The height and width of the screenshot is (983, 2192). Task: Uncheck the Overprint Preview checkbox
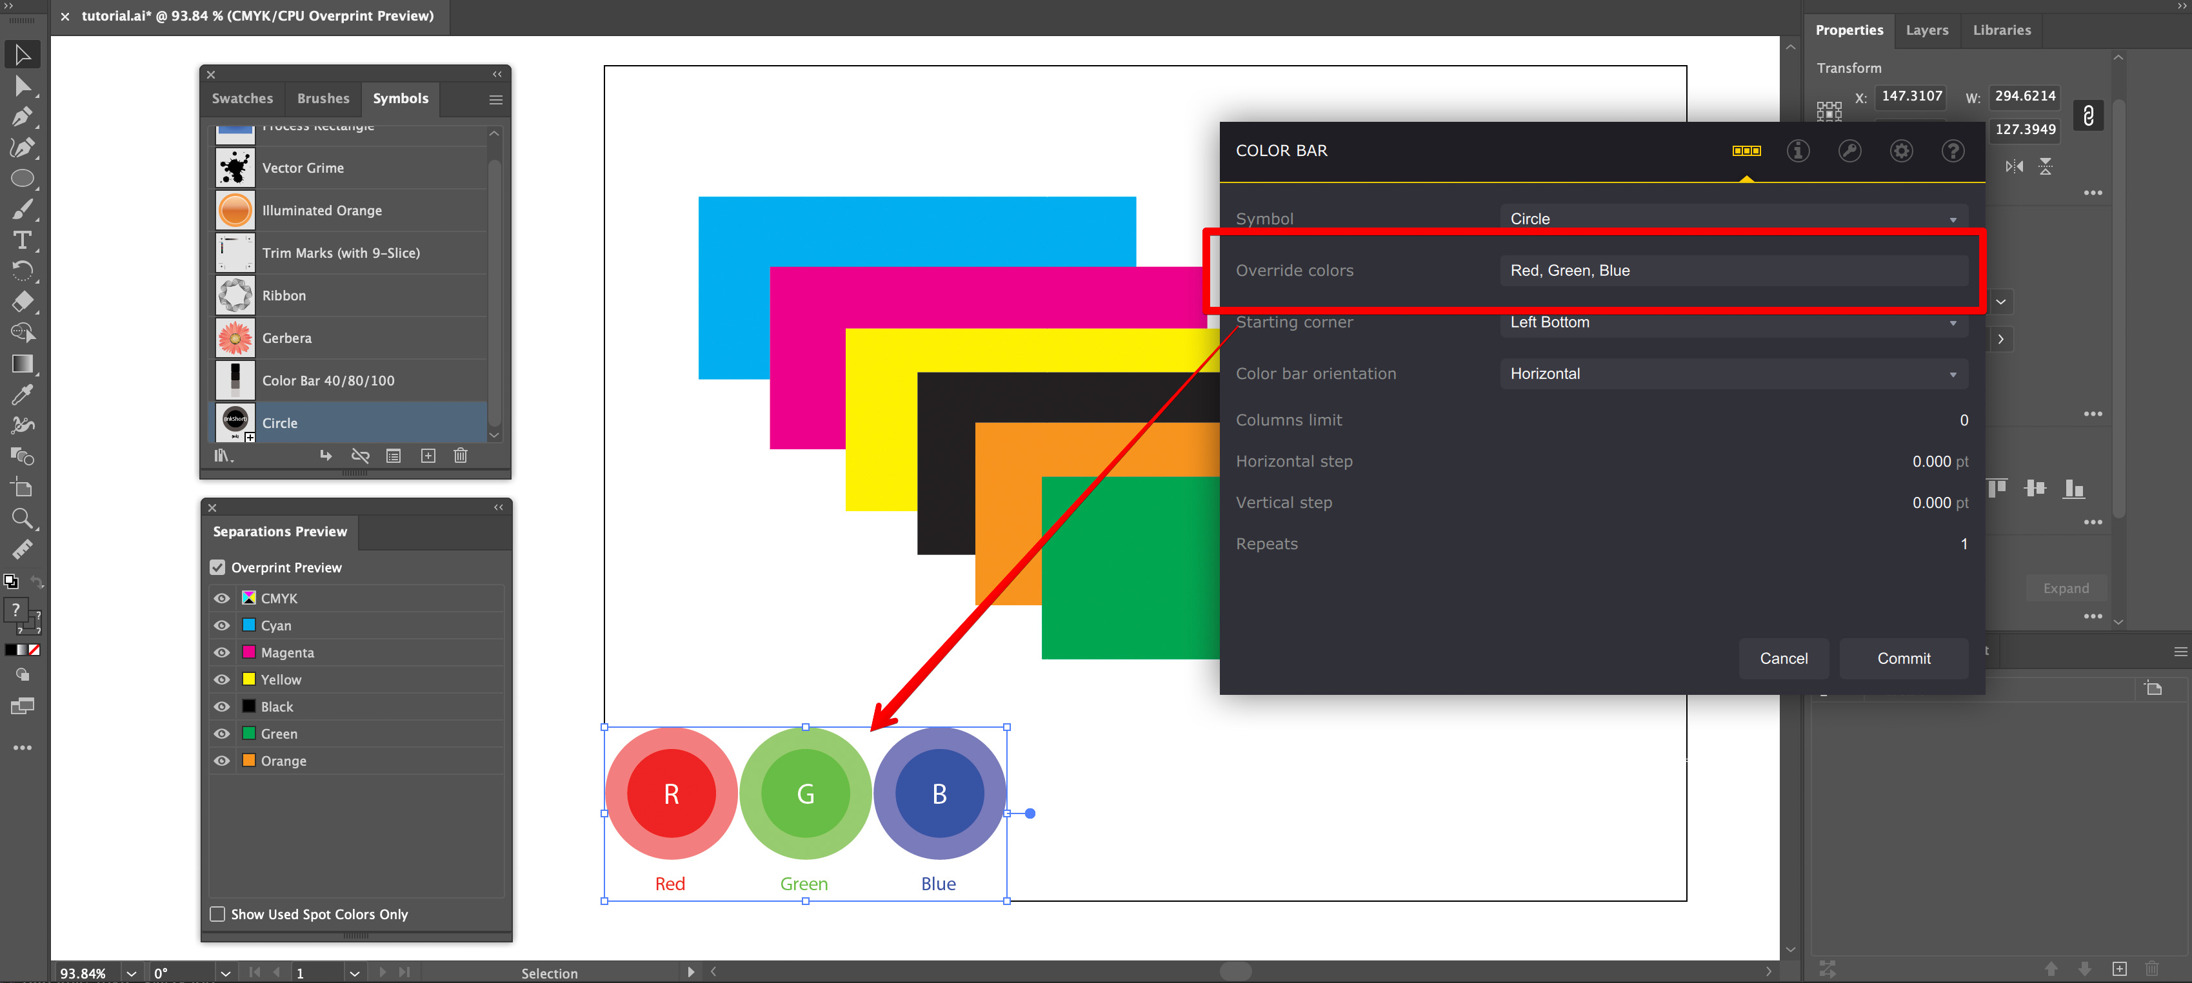218,567
